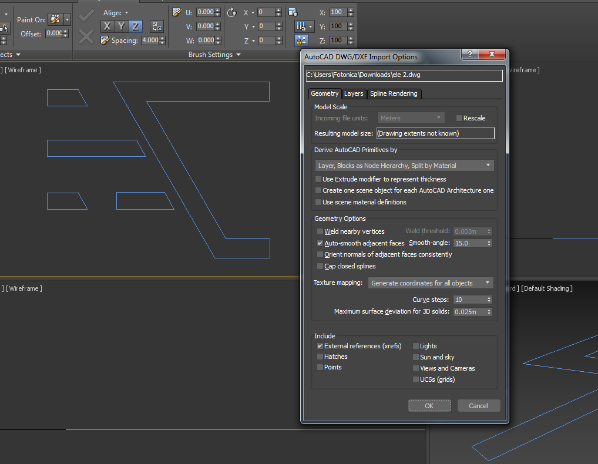The image size is (598, 464).
Task: Enable Cap closed splines
Action: (x=320, y=266)
